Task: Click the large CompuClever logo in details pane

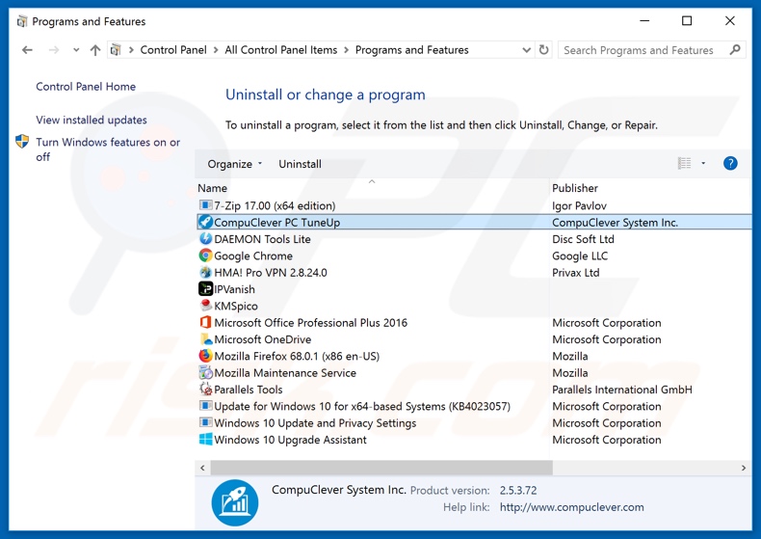Action: click(x=235, y=502)
